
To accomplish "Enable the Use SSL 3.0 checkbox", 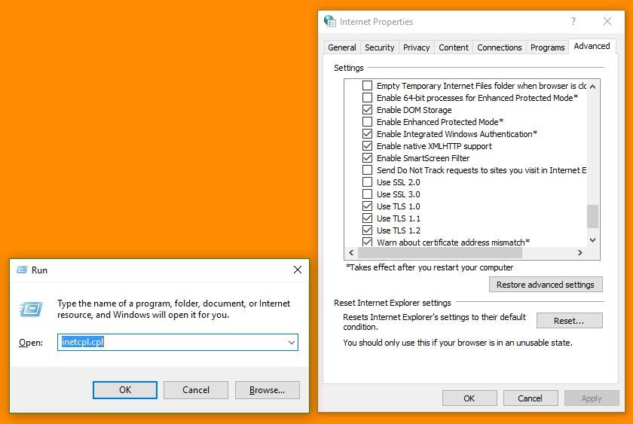I will pos(368,194).
